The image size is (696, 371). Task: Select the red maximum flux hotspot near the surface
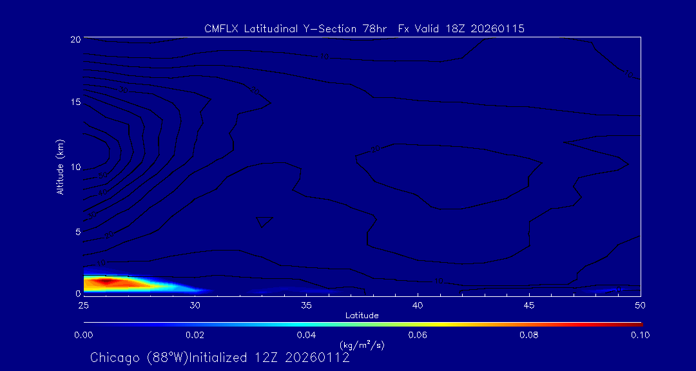[107, 281]
